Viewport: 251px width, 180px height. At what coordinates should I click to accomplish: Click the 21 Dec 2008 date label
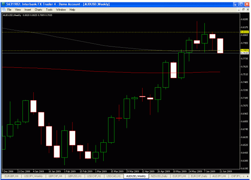24,171
